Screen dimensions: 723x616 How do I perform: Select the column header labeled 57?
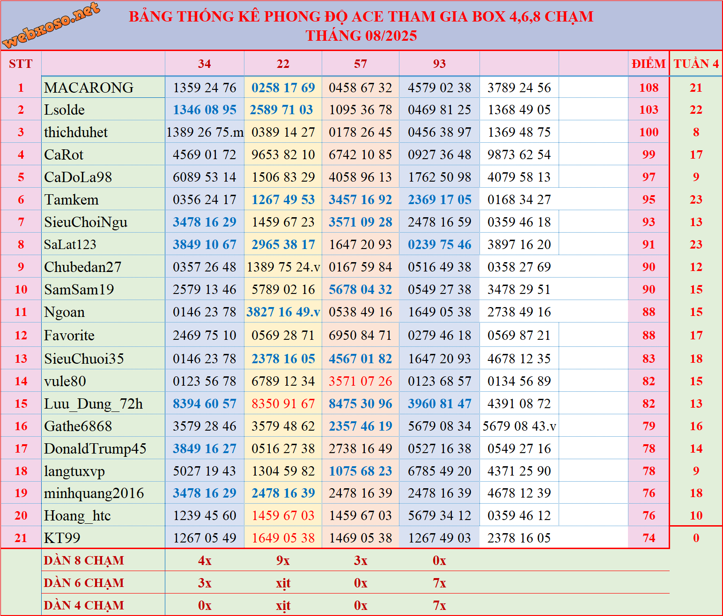click(360, 64)
